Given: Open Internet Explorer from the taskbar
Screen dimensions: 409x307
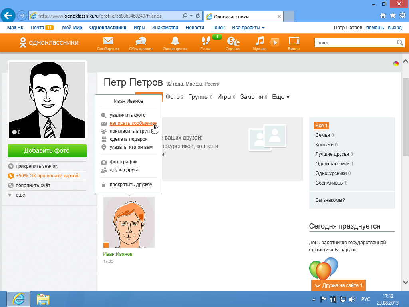Looking at the screenshot, I should [18, 299].
